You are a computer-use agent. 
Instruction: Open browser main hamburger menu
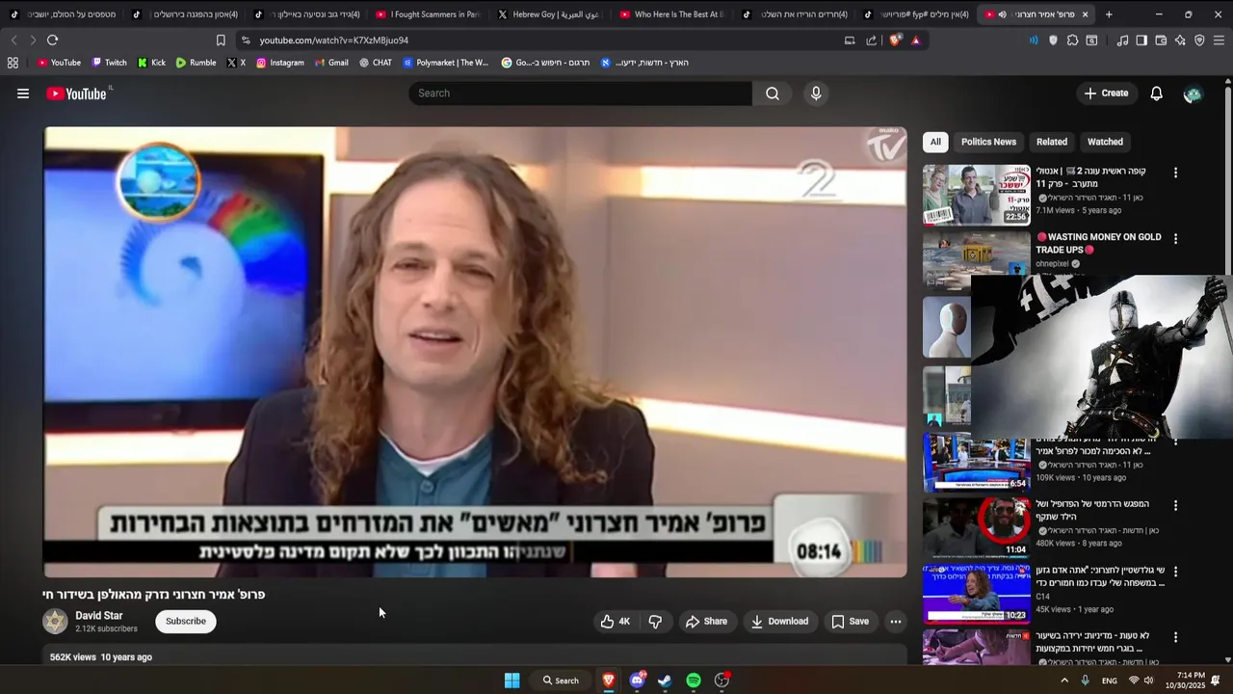pyautogui.click(x=1220, y=40)
